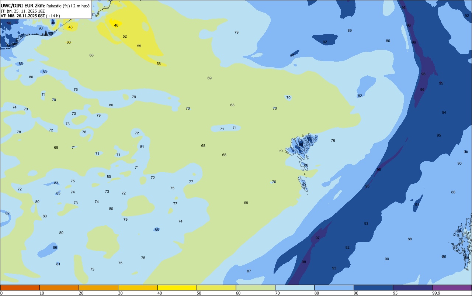Click the humidity value 48 on the map
Image resolution: width=472 pixels, height=296 pixels.
(70, 27)
